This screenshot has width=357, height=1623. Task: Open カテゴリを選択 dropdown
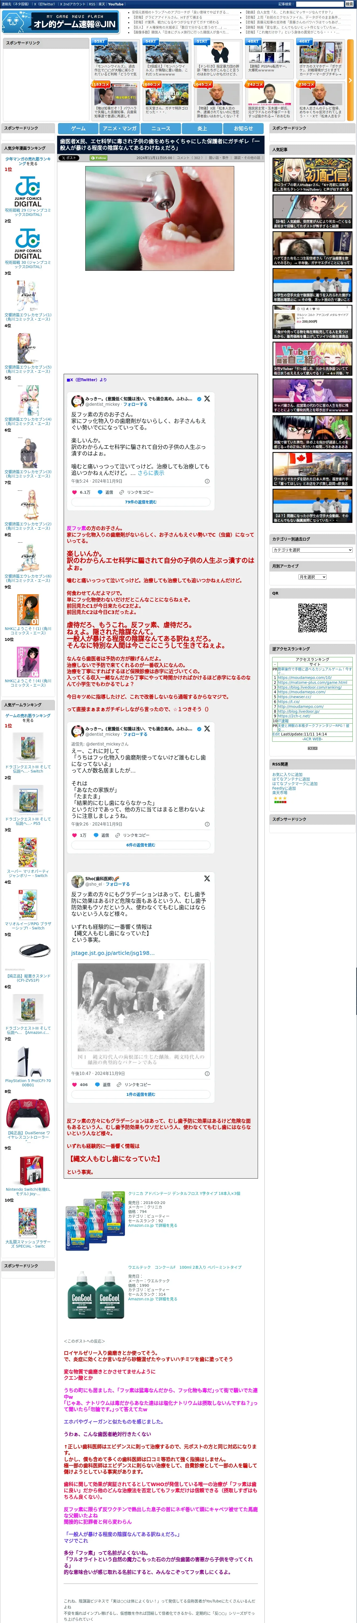[x=312, y=550]
